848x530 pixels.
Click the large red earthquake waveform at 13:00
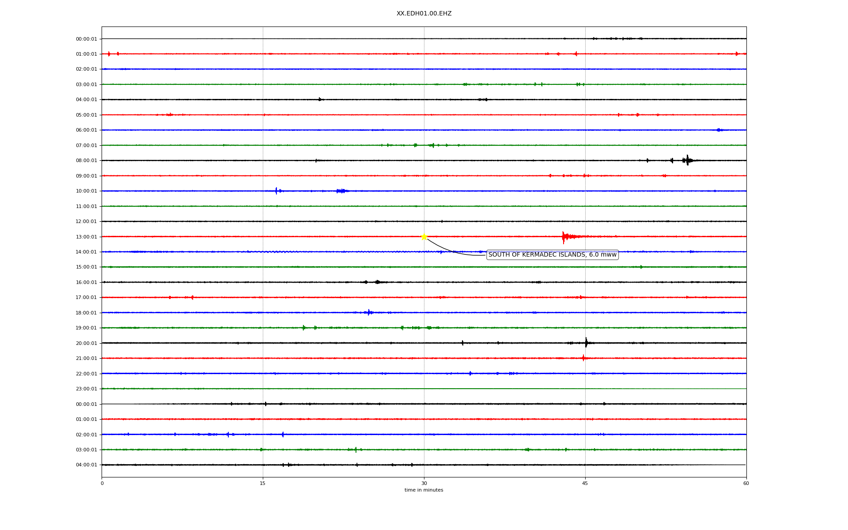click(564, 237)
